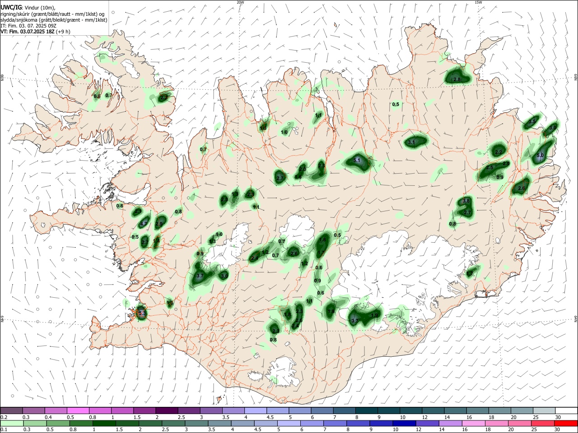Click the precipitation value '5.3' near the southwest coast

point(142,312)
